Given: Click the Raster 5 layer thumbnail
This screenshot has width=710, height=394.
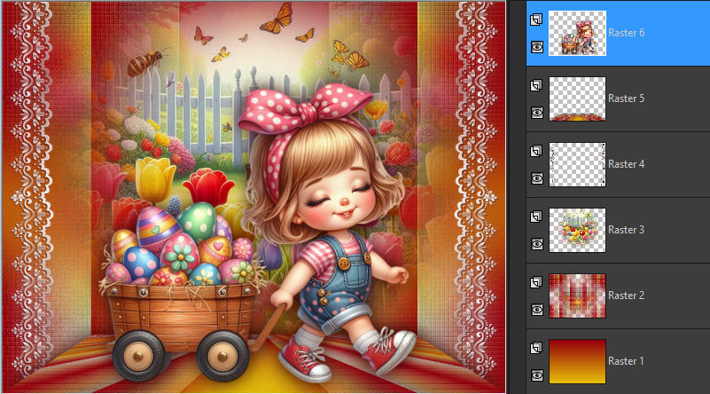Looking at the screenshot, I should 577,98.
